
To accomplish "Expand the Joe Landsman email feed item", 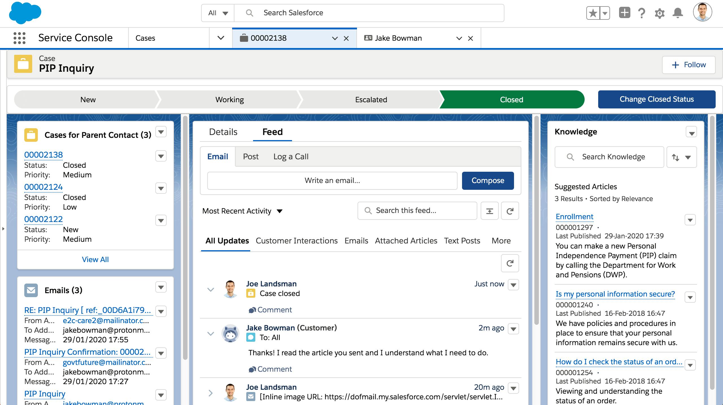I will pyautogui.click(x=210, y=393).
